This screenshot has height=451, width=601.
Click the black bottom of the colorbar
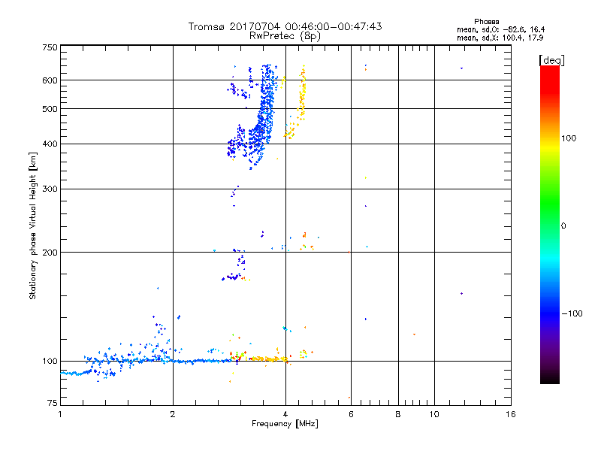click(x=550, y=378)
